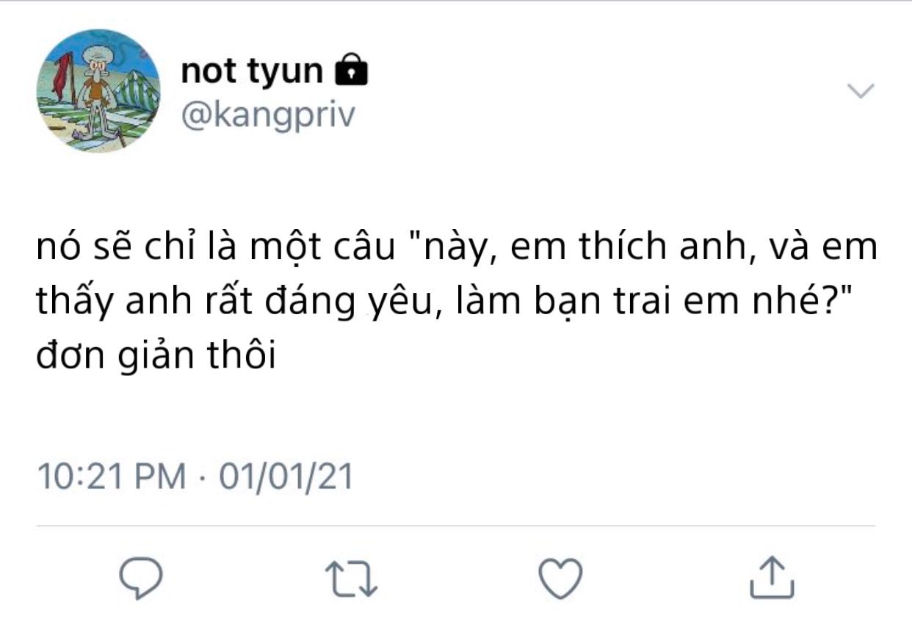Screen dimensions: 912x632
Task: Click the words "và em" ending the first line
Action: pyautogui.click(x=829, y=249)
